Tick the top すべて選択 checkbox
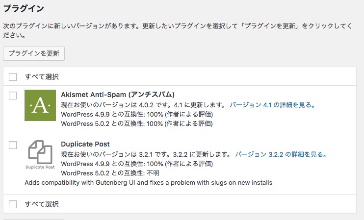This screenshot has width=364, height=220. click(x=13, y=76)
